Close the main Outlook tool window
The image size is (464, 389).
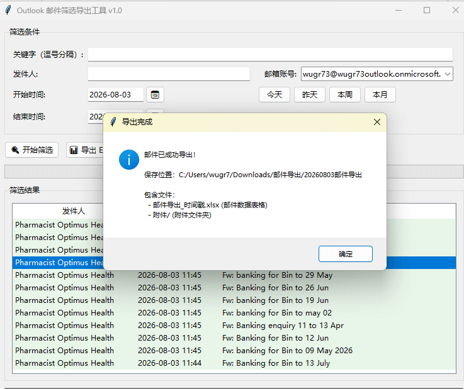coord(456,10)
